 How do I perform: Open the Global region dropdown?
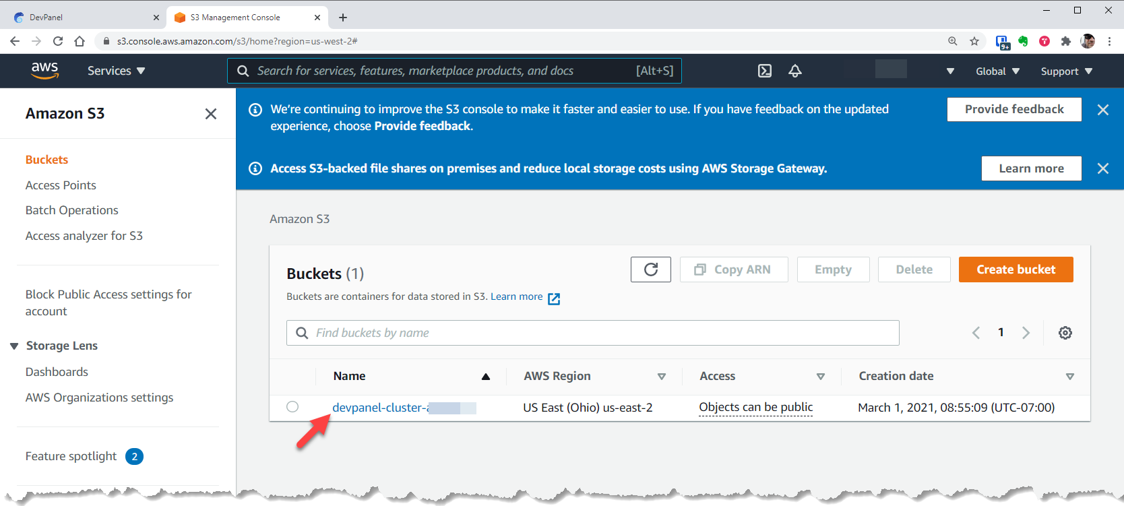click(997, 71)
